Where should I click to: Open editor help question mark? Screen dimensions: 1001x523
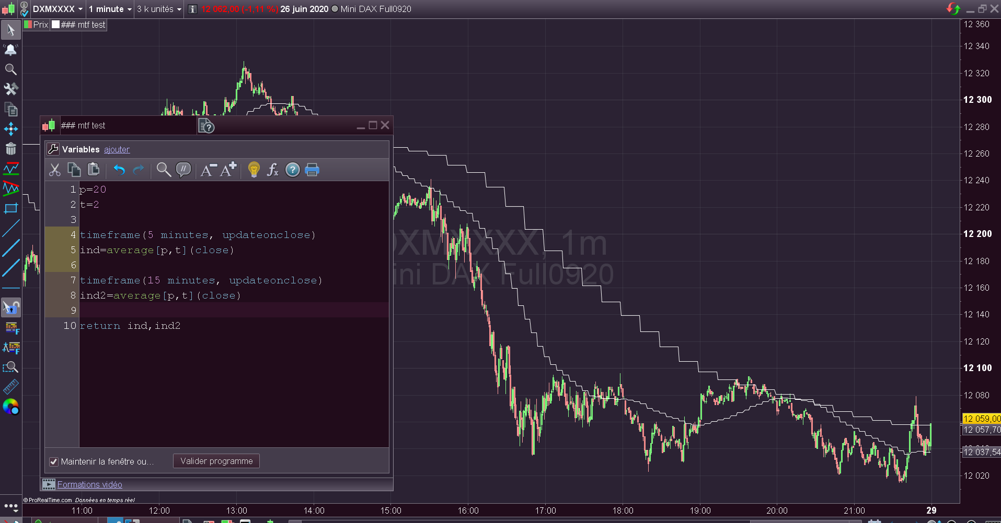293,170
